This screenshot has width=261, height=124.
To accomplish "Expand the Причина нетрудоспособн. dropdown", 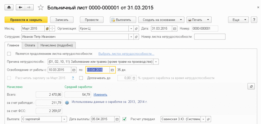I will coord(156,62).
